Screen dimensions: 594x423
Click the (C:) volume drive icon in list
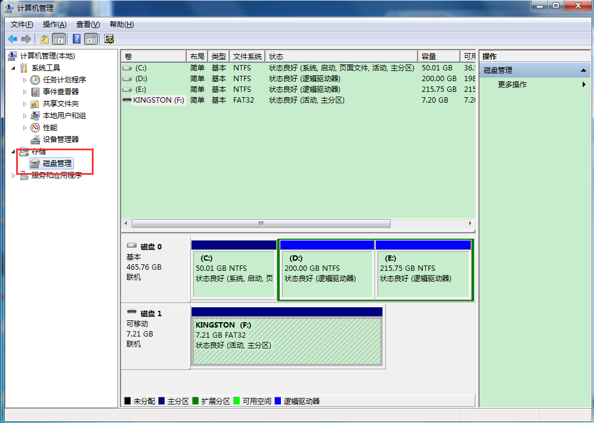point(127,68)
